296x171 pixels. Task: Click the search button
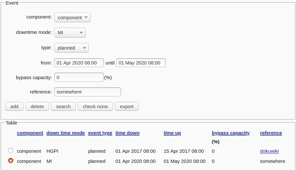pyautogui.click(x=63, y=107)
